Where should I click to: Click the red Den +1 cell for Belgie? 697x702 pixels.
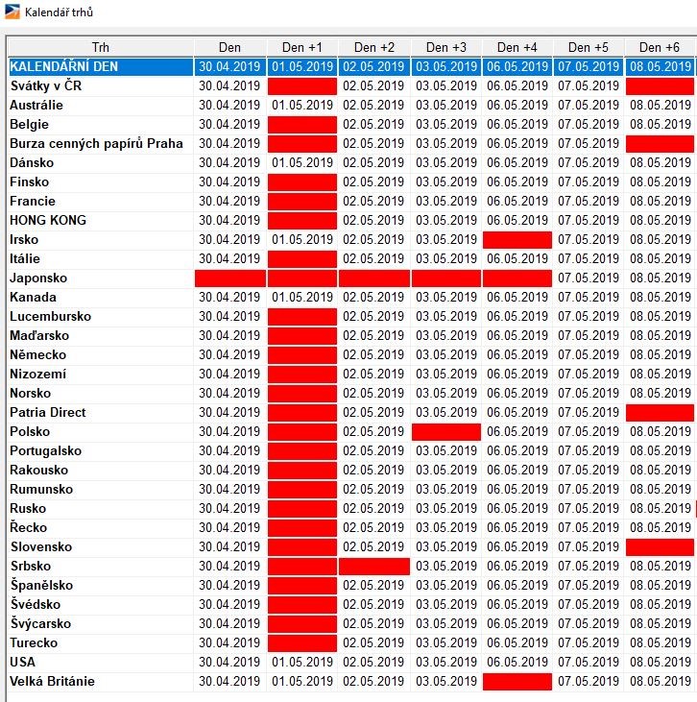pos(302,125)
